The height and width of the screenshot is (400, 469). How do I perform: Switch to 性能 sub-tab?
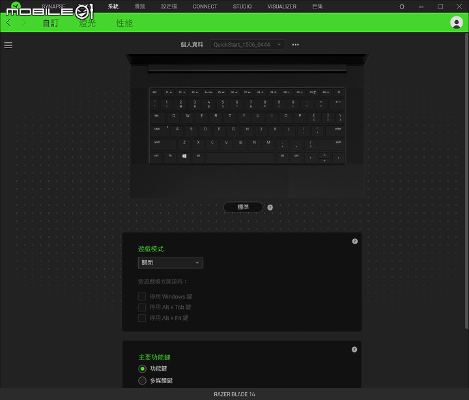[x=124, y=23]
